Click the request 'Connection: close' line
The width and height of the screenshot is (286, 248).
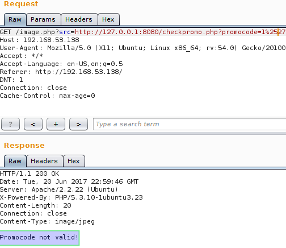33,88
